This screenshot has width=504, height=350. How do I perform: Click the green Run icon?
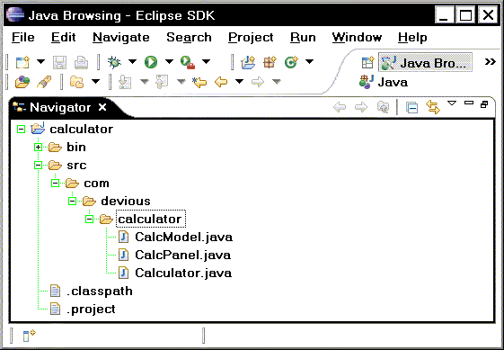tap(151, 62)
